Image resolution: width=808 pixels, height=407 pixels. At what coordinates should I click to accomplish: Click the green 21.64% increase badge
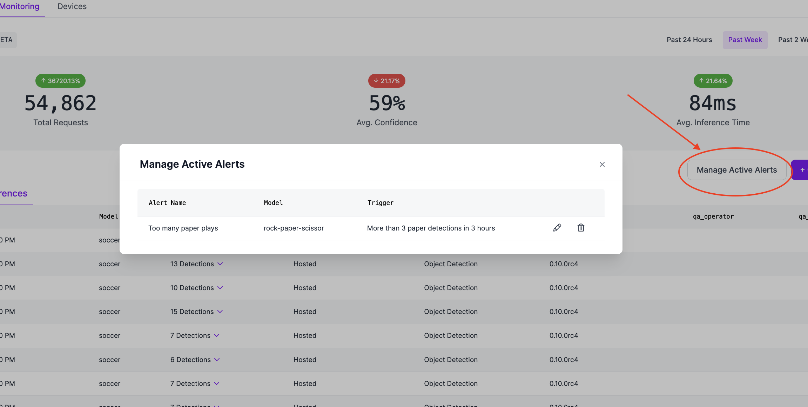[713, 81]
